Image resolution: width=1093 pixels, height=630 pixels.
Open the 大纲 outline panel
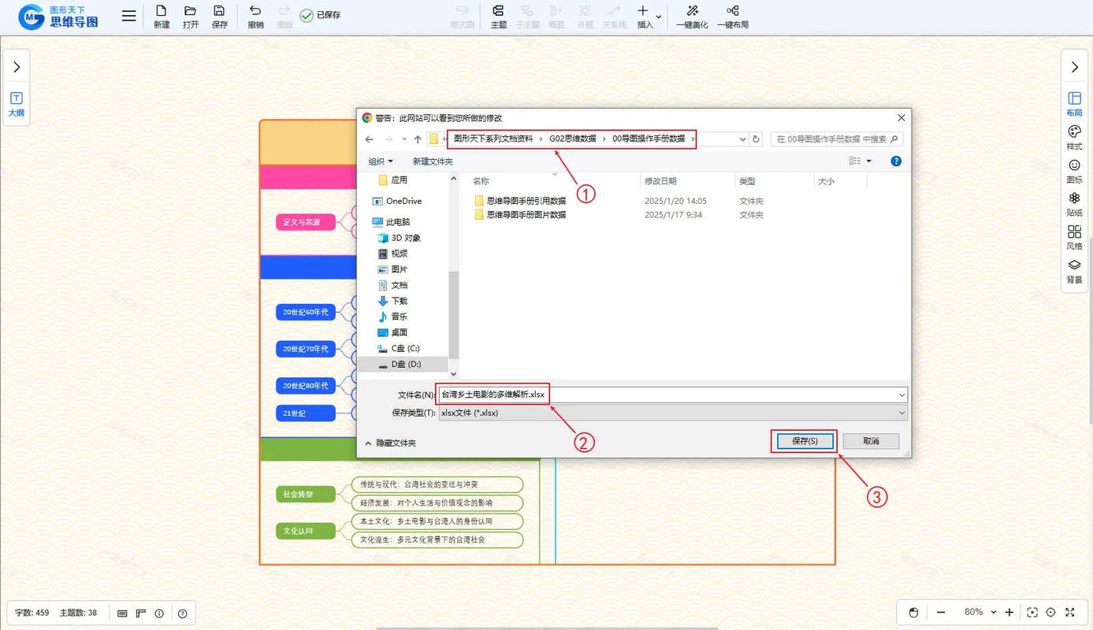pyautogui.click(x=17, y=105)
